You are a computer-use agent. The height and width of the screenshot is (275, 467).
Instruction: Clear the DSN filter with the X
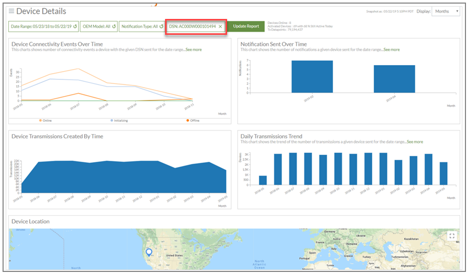click(x=220, y=27)
